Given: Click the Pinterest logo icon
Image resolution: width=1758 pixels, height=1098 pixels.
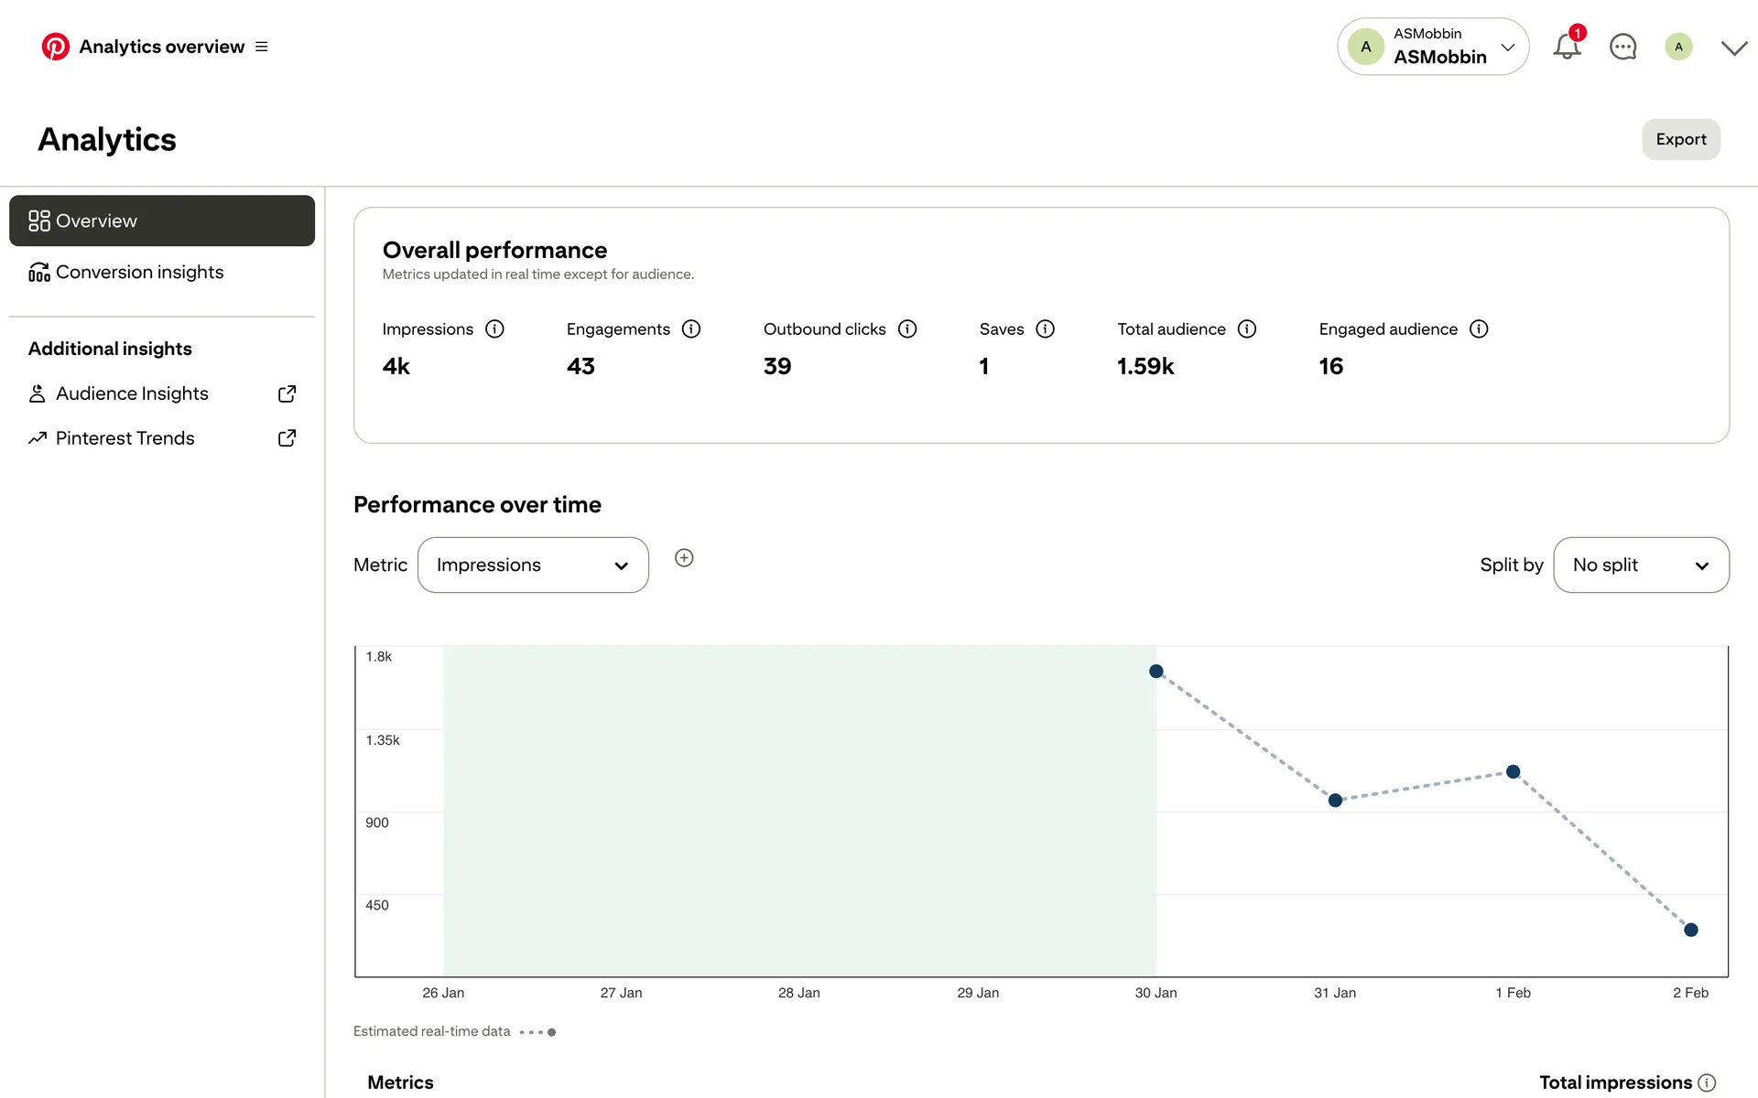Looking at the screenshot, I should tap(55, 47).
